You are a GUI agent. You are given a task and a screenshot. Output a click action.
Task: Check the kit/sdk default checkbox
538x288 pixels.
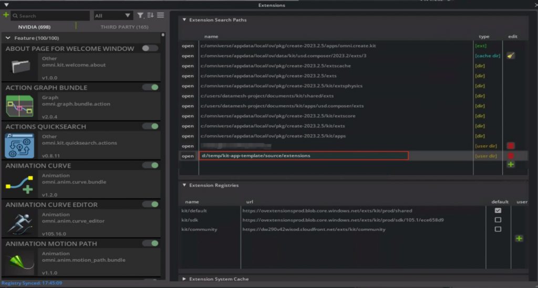pos(498,220)
